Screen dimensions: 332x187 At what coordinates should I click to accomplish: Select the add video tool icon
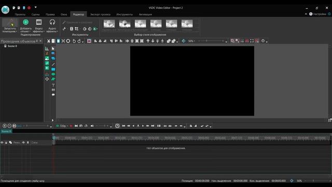point(47,68)
